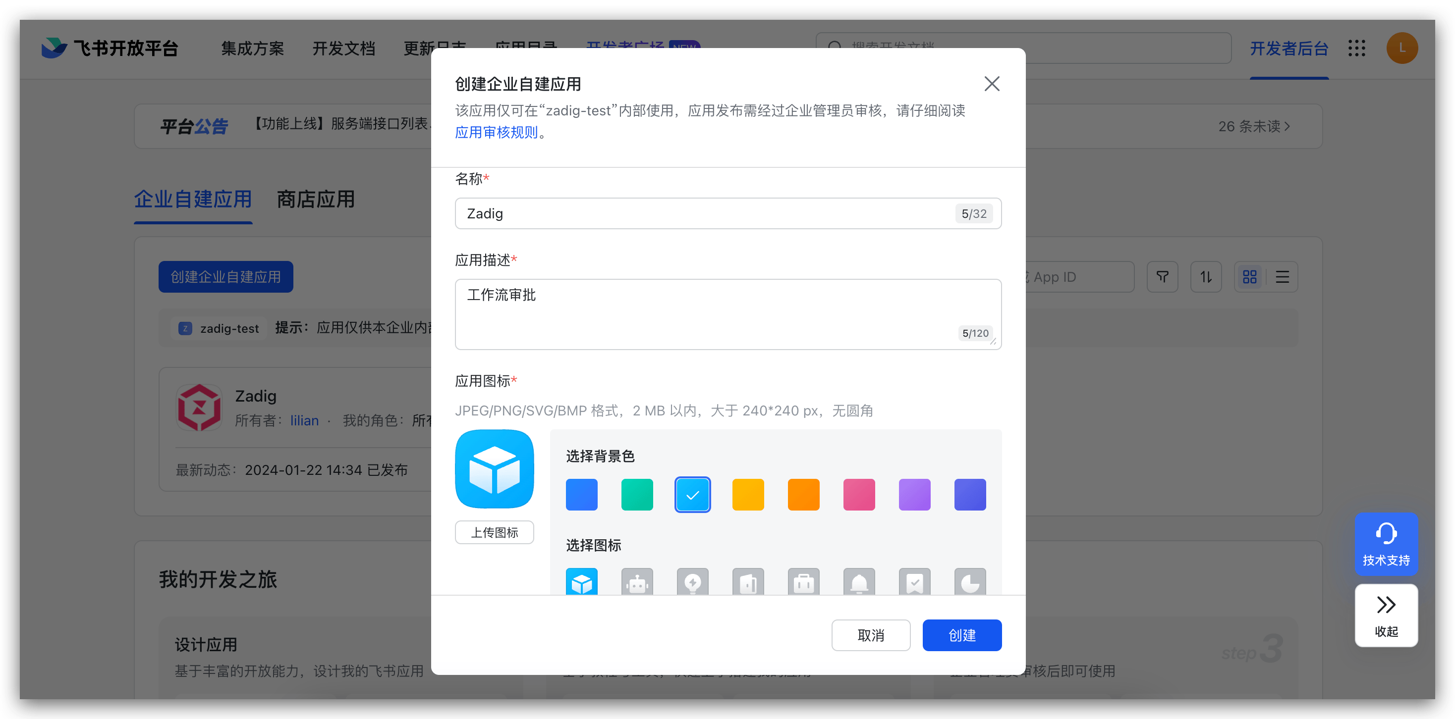Pick the orange background color swatch

(x=803, y=494)
